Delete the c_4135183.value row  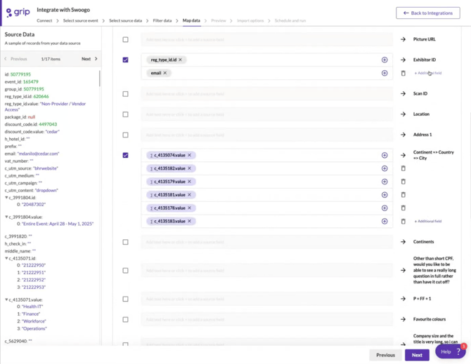point(403,221)
